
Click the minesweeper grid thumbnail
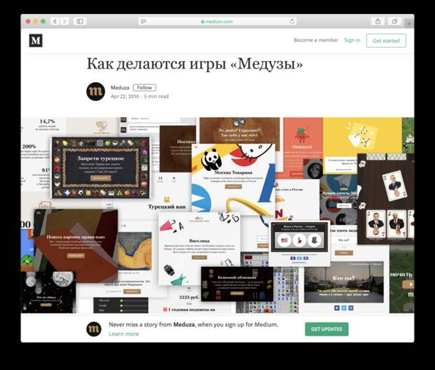pyautogui.click(x=283, y=289)
